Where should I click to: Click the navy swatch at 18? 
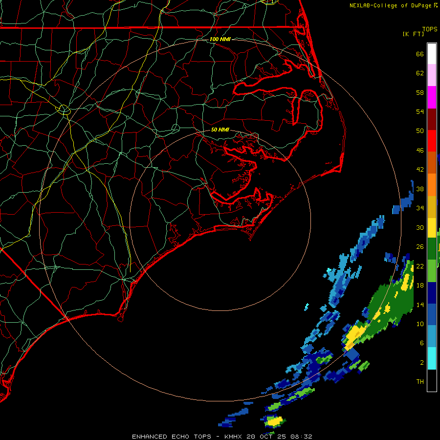tap(432, 293)
